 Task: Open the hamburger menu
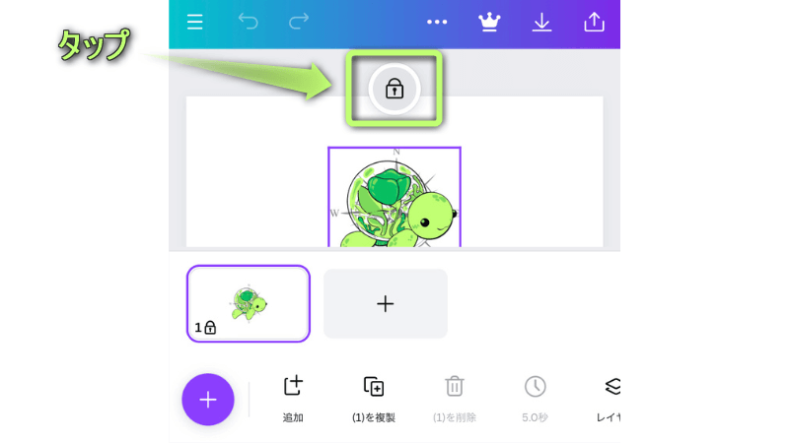pos(194,22)
